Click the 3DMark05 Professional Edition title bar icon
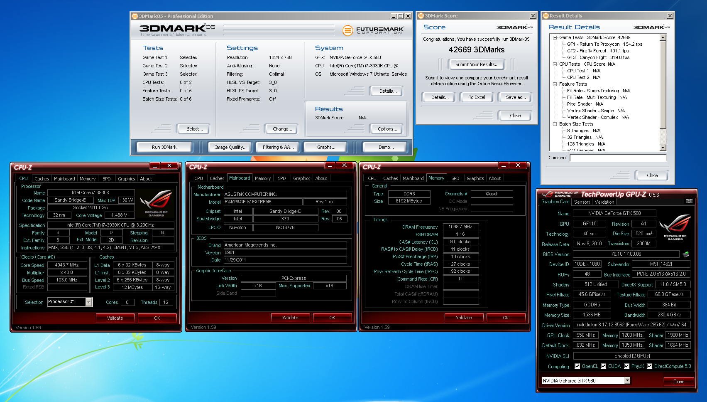 coord(135,16)
